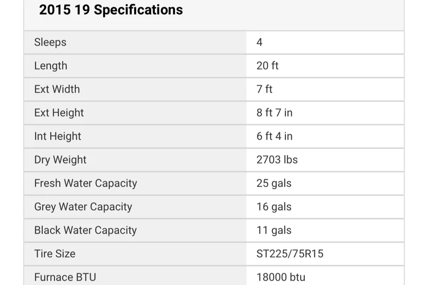The width and height of the screenshot is (428, 285).
Task: Select the Fresh Water Capacity label
Action: tap(86, 183)
